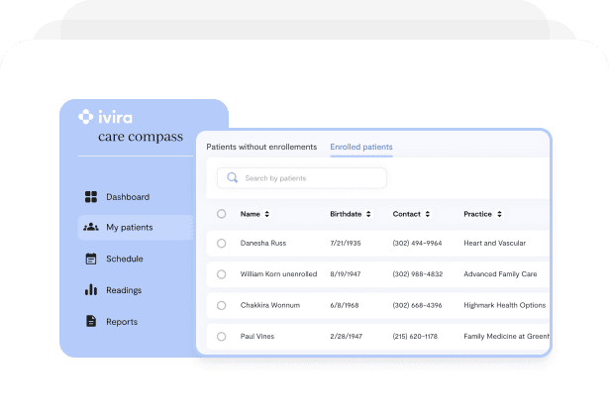Select Danesha Russ row radio button
The image size is (609, 417).
(222, 244)
